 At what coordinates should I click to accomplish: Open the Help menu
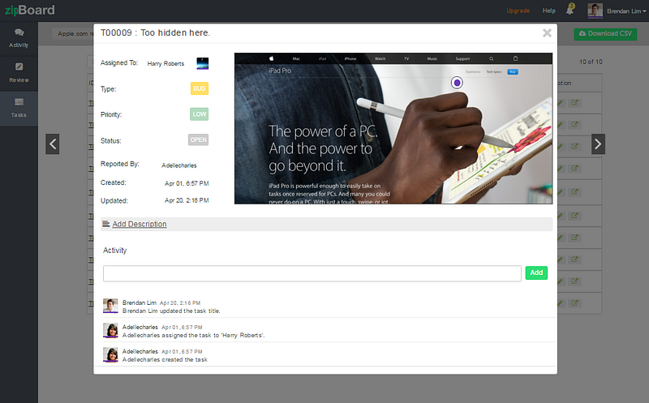[549, 11]
